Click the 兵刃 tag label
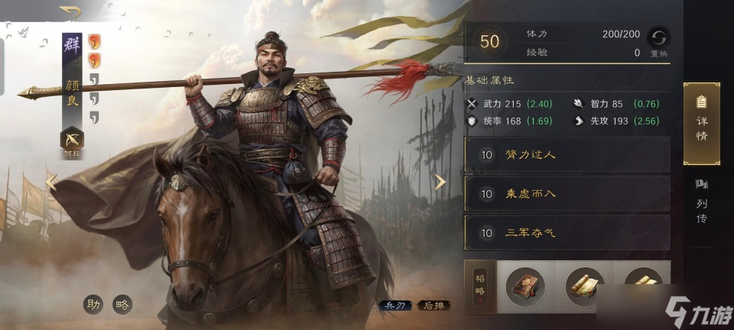This screenshot has width=734, height=330. [x=395, y=306]
